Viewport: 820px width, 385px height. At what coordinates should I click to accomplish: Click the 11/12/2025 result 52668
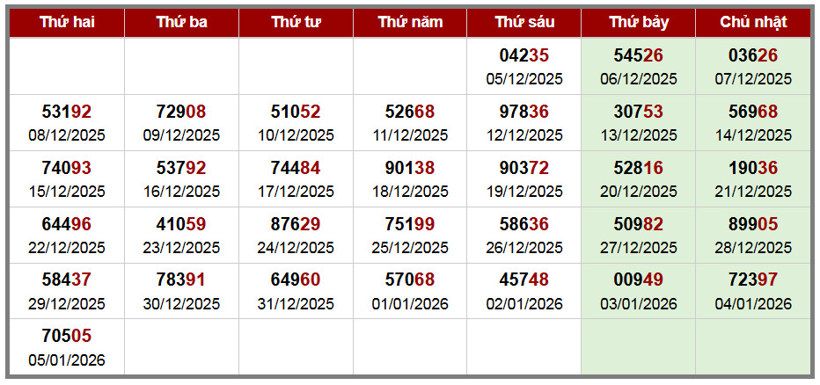pyautogui.click(x=410, y=113)
